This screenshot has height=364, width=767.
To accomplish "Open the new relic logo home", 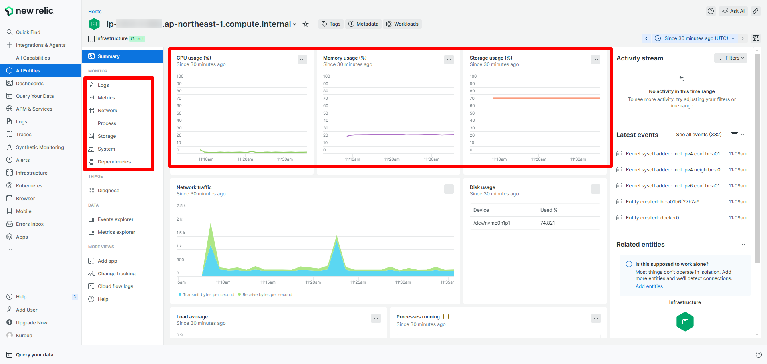I will [29, 11].
